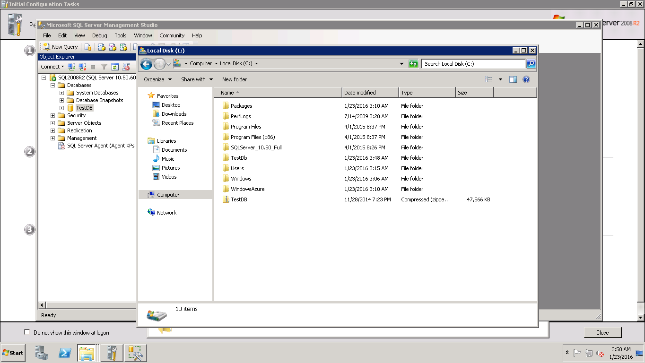Select Desktop under Favorites

pos(166,105)
